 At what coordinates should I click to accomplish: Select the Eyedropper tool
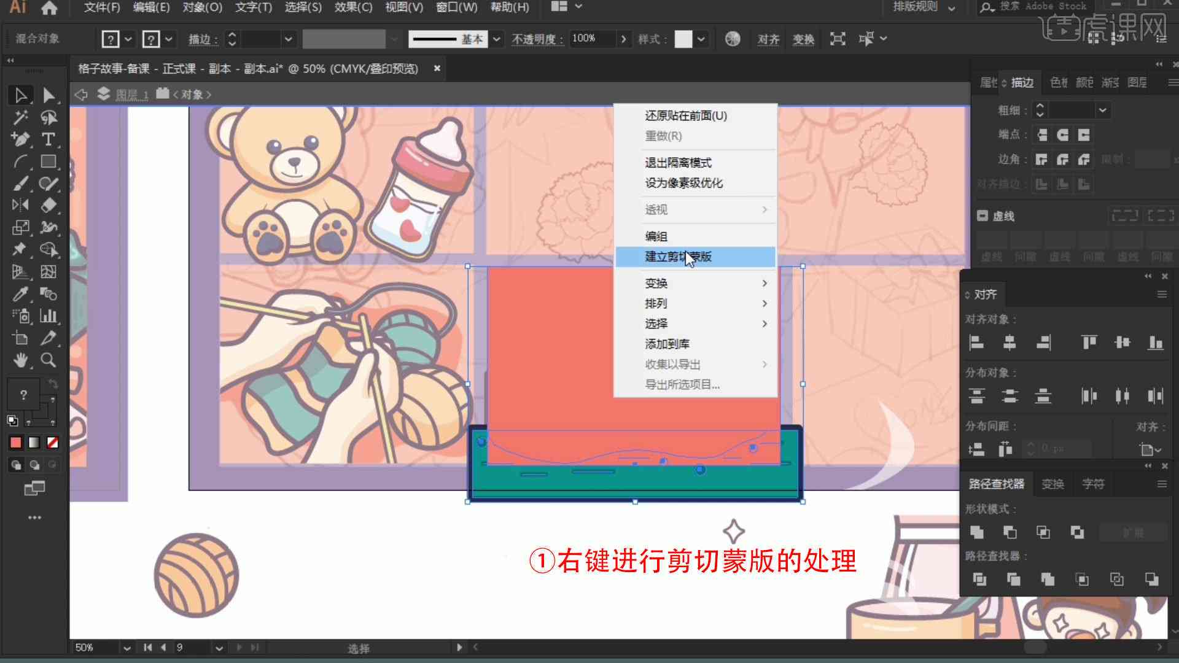20,294
